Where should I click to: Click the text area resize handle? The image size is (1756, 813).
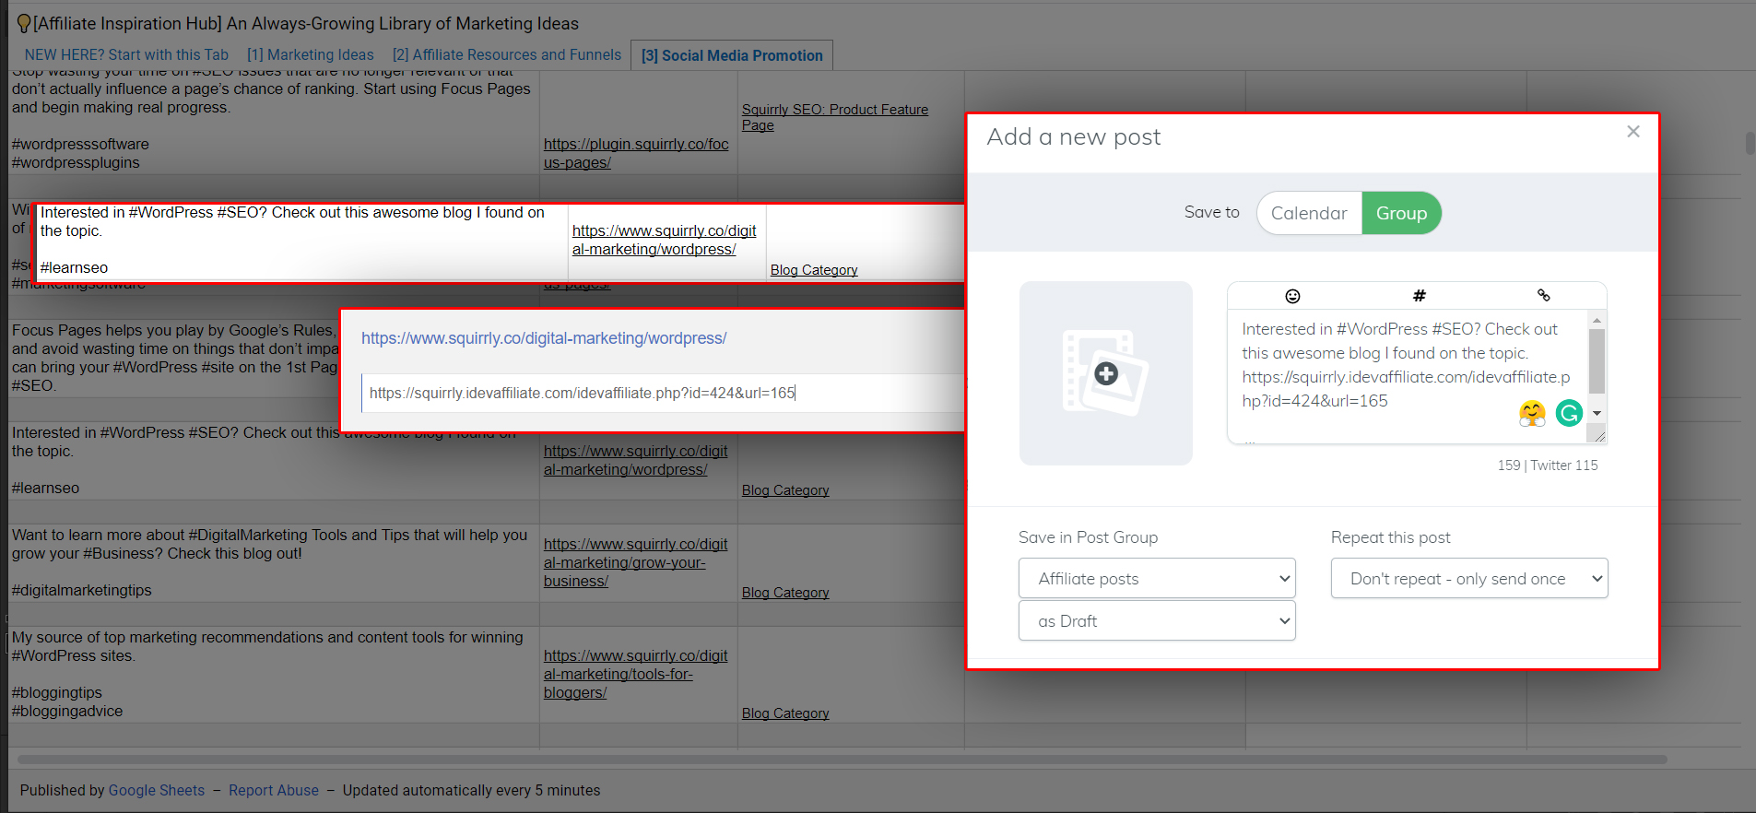[x=1599, y=436]
